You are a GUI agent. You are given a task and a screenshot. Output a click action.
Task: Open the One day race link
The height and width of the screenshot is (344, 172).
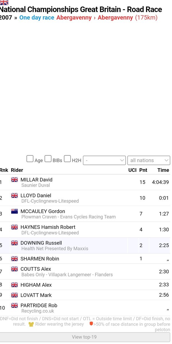(37, 17)
